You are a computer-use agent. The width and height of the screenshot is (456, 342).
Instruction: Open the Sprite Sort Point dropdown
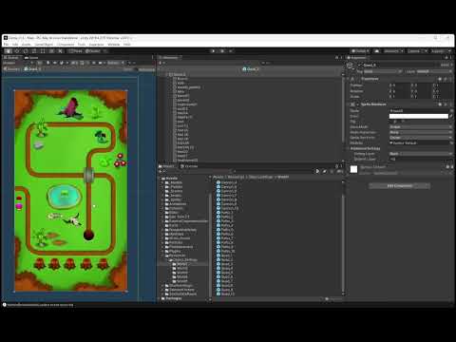point(421,138)
